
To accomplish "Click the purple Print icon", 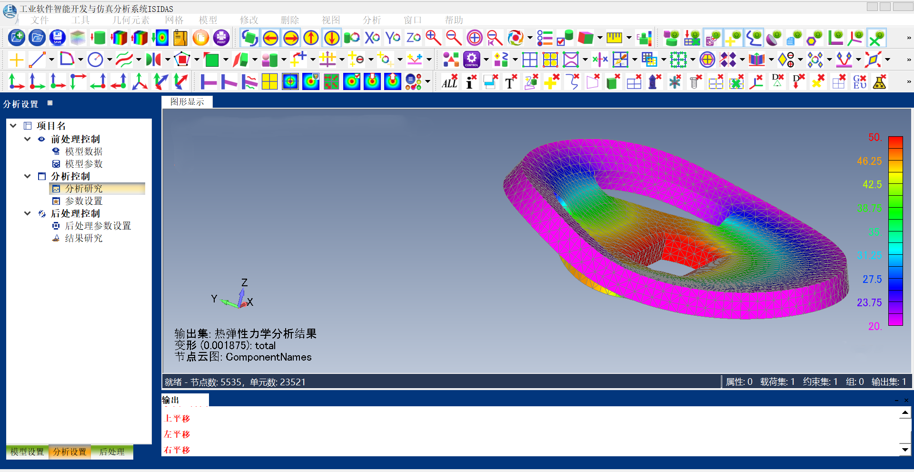I will (x=221, y=38).
